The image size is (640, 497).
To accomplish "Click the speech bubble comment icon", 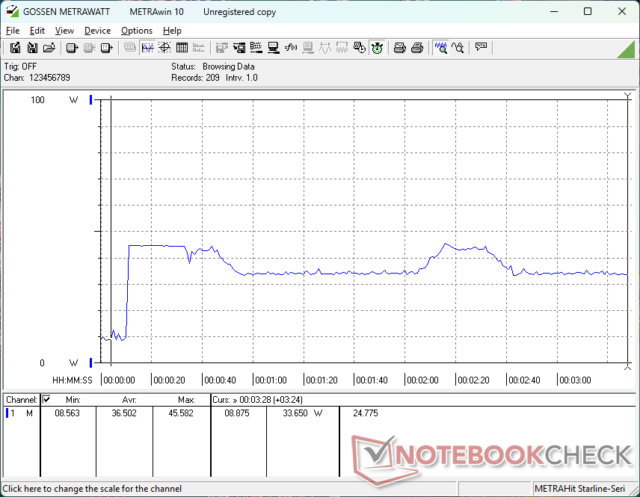I will pos(481,48).
